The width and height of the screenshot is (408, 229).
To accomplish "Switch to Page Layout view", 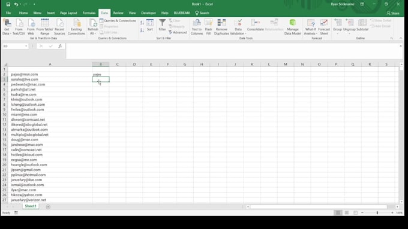I will tap(347, 213).
